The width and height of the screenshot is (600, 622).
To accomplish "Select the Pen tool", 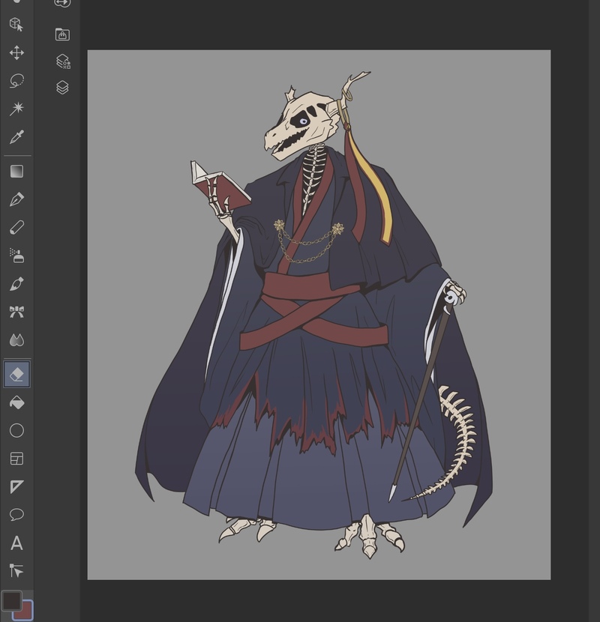I will [x=16, y=199].
